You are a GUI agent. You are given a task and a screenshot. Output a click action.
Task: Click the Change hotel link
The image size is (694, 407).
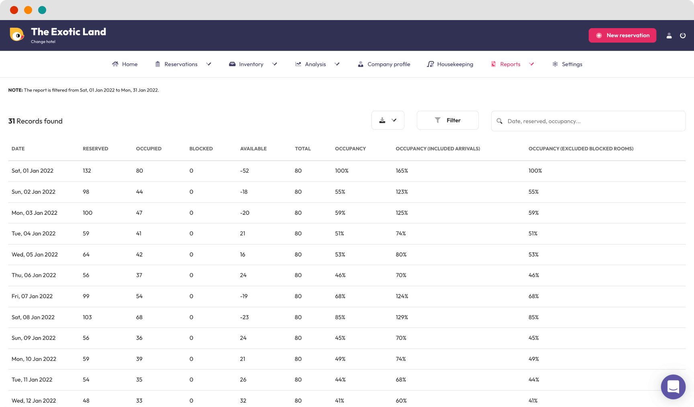(43, 42)
